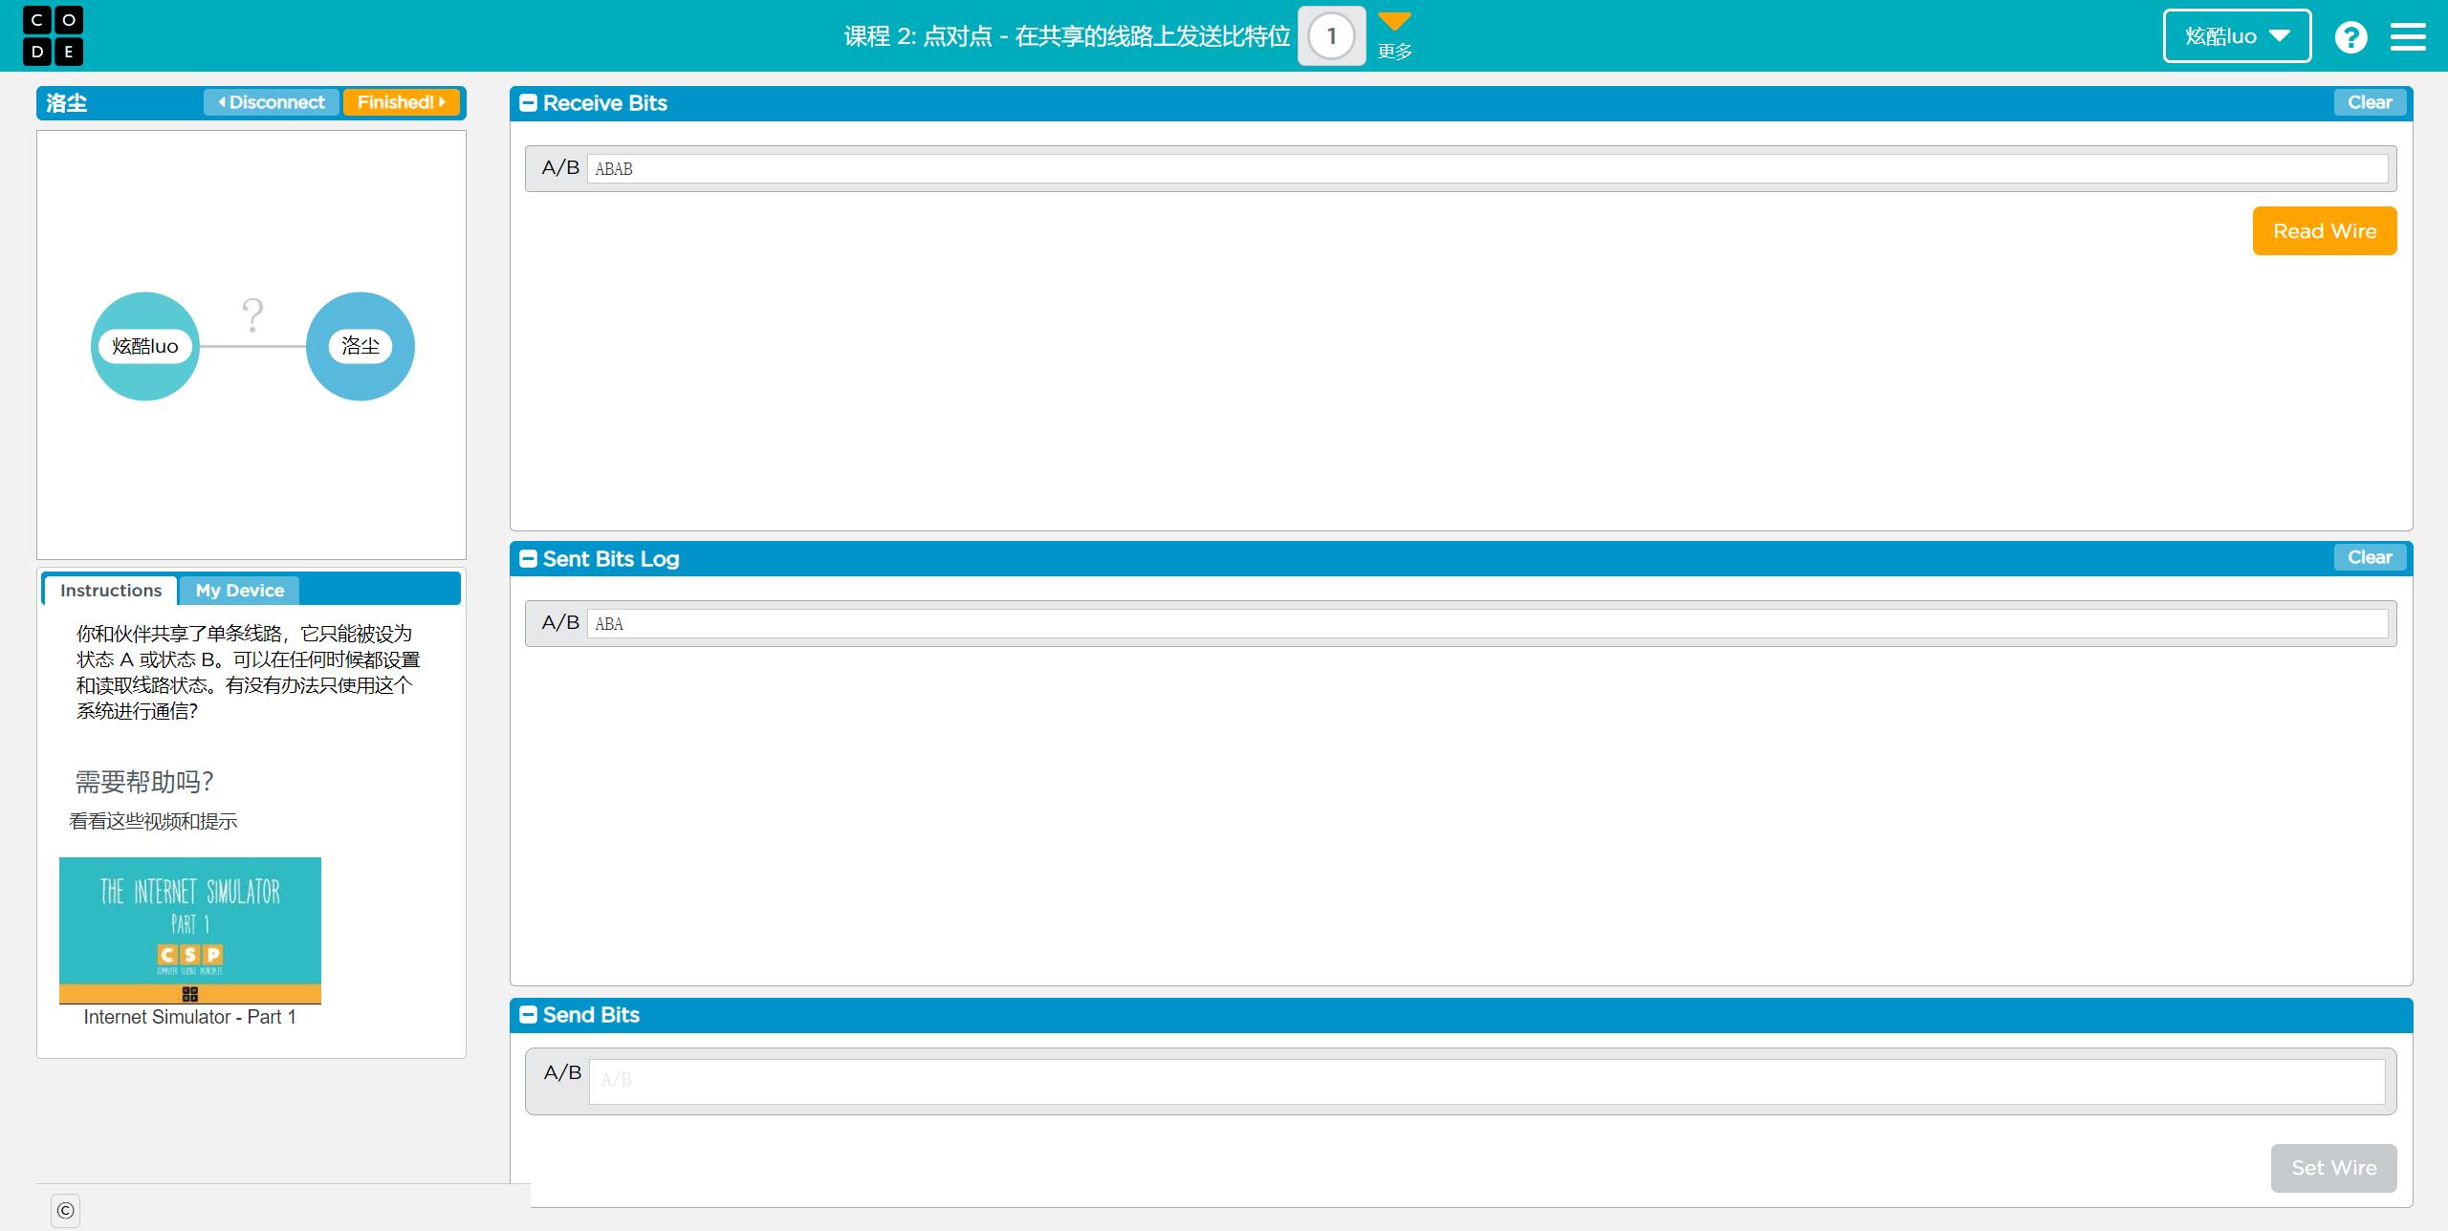Open the help question mark icon
The width and height of the screenshot is (2448, 1231).
click(2350, 36)
